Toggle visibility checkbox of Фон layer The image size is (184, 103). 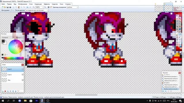(23, 80)
